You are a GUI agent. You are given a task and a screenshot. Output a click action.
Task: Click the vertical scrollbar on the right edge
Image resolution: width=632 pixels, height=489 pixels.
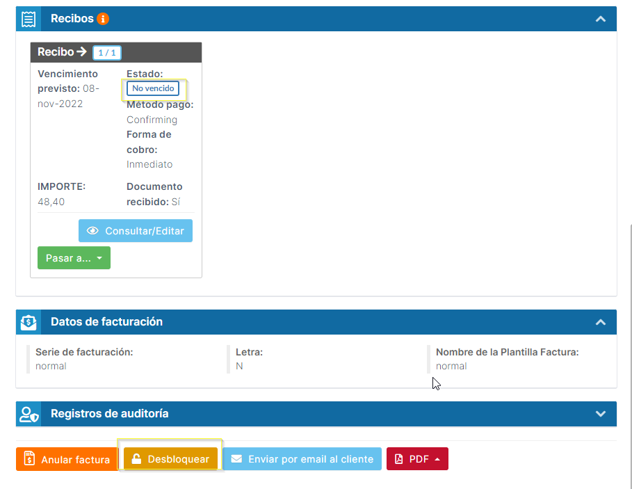click(629, 348)
